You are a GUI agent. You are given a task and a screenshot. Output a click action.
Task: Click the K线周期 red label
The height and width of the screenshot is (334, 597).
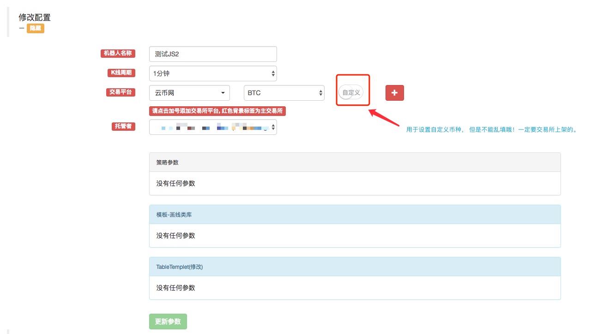click(x=121, y=73)
